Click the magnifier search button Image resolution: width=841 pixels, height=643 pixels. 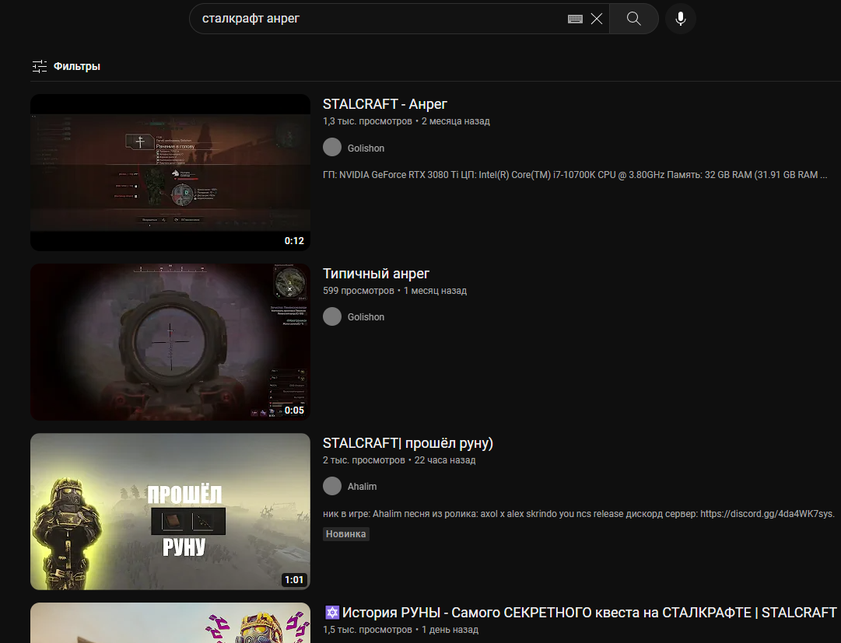[x=633, y=19]
